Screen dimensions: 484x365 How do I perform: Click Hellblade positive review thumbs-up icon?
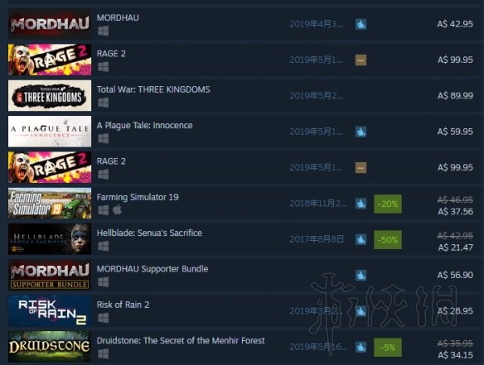click(361, 239)
